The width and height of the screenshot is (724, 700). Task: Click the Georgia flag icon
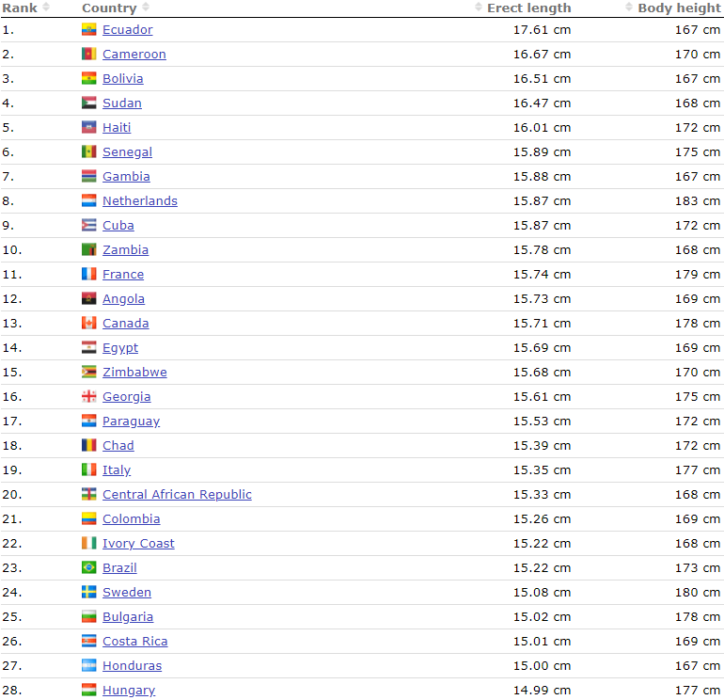pos(89,397)
